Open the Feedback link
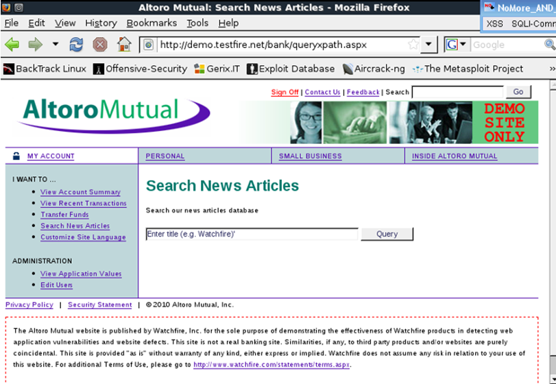The height and width of the screenshot is (384, 556). (363, 92)
